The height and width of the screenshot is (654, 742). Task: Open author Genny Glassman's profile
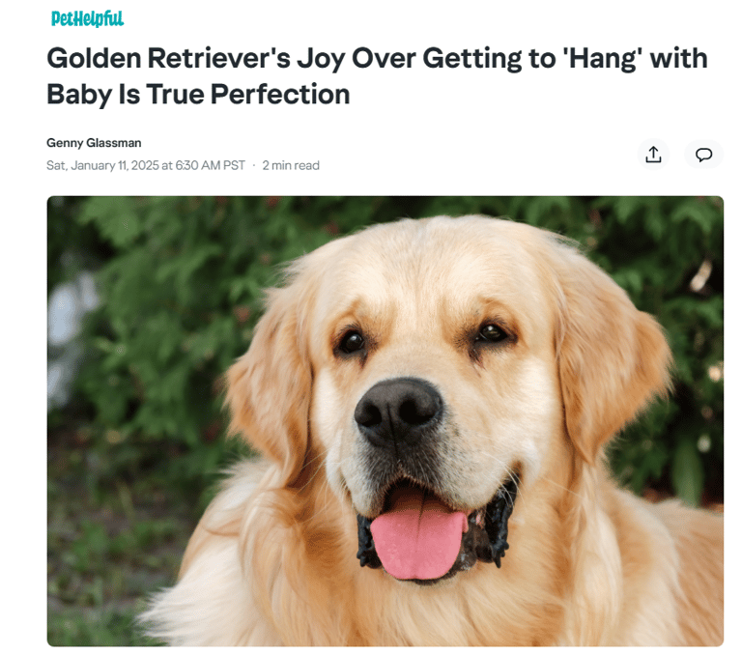click(94, 142)
